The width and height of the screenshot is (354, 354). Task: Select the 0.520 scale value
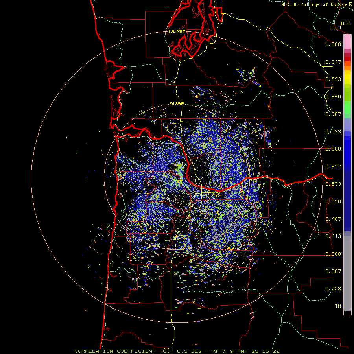(333, 202)
